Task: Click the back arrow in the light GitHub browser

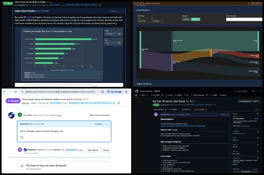Action: click(4, 92)
